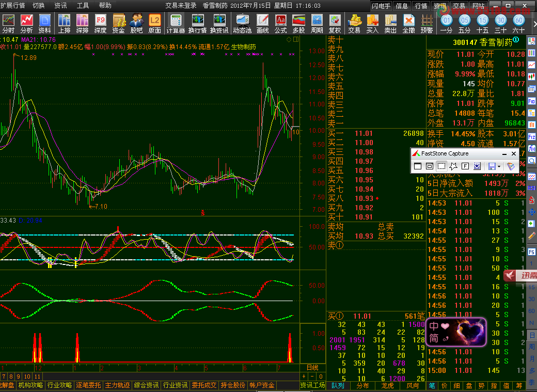Open the 分时 intraday chart icon
This screenshot has height=392, width=537.
coord(8,24)
